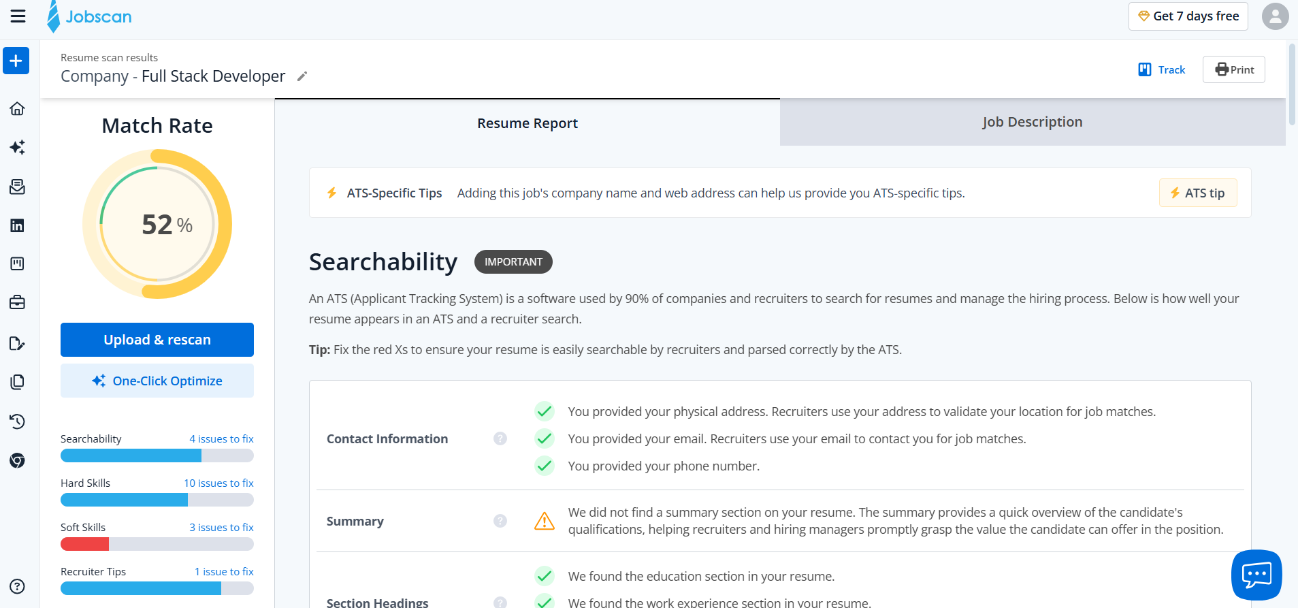
Task: Click the Soft Skills progress bar
Action: point(157,544)
